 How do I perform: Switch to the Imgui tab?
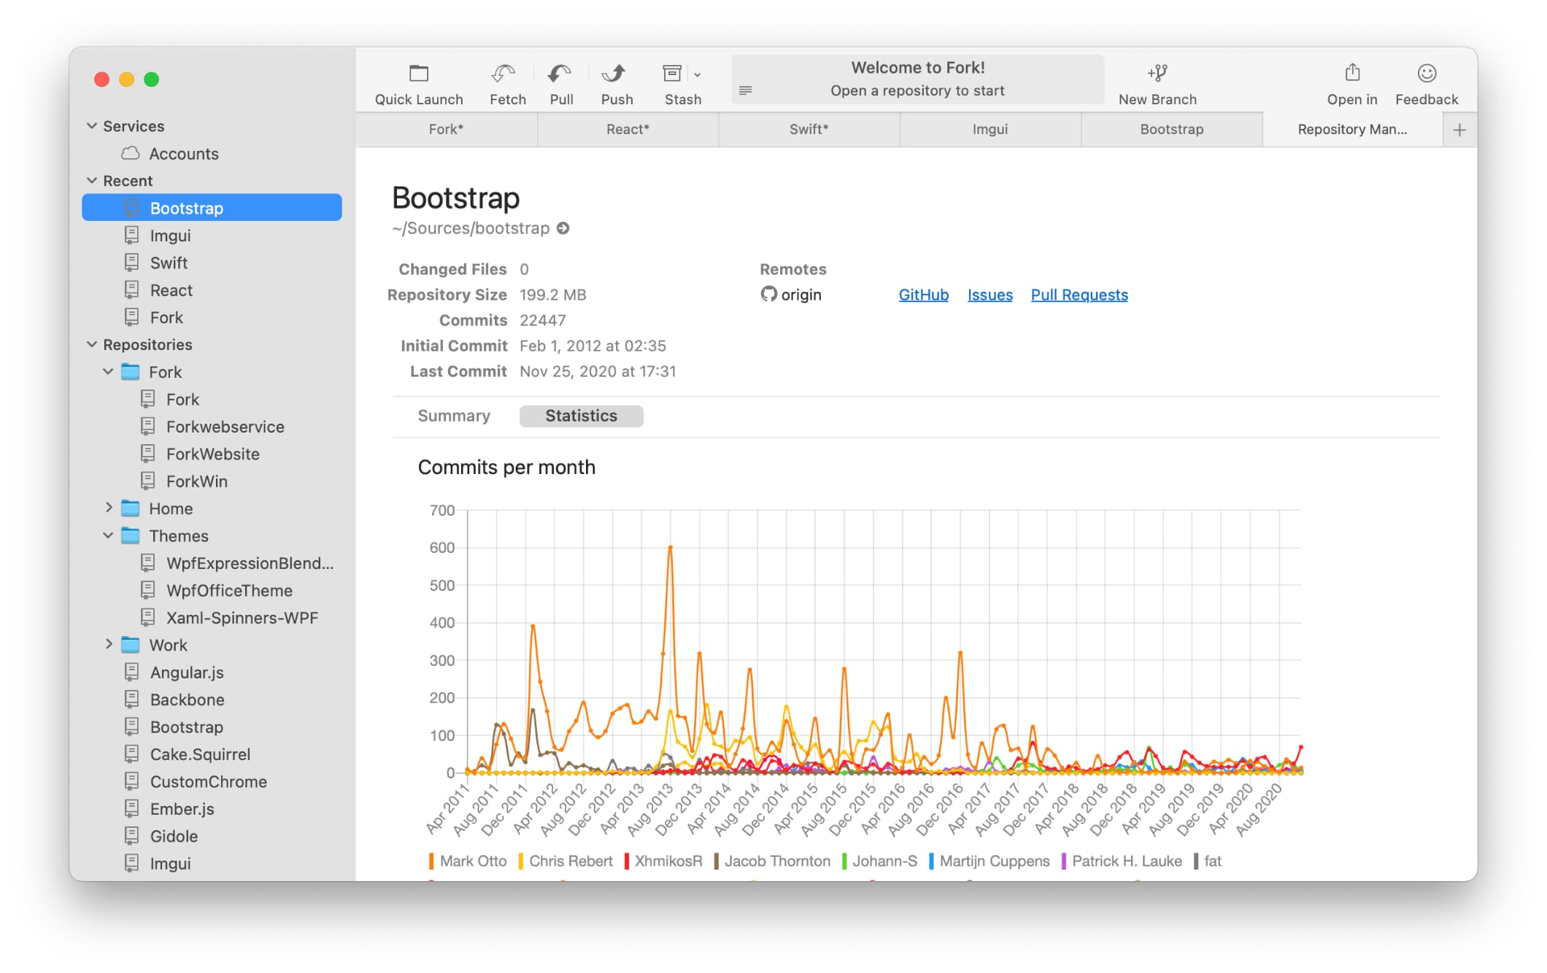(990, 130)
